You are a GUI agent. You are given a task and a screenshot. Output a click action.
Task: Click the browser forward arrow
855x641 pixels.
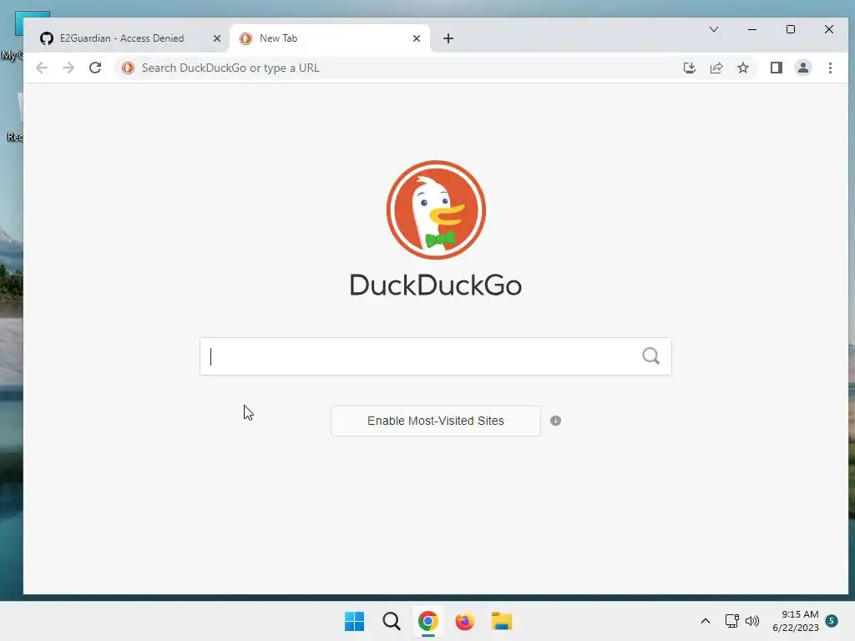pyautogui.click(x=68, y=68)
